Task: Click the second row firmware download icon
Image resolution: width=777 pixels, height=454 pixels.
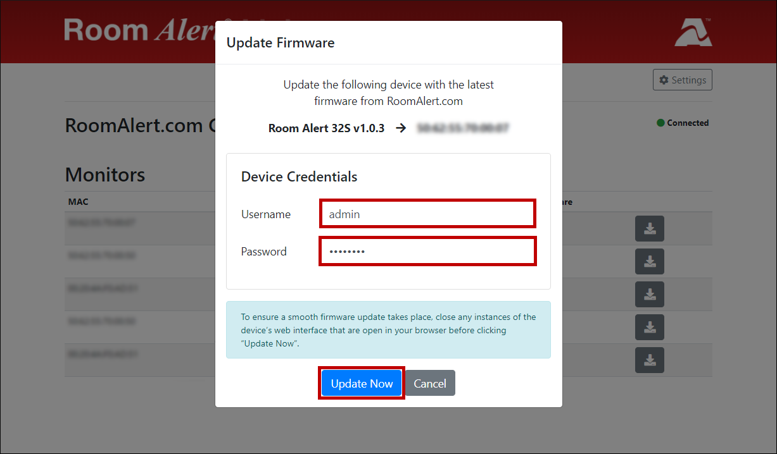Action: click(x=650, y=261)
